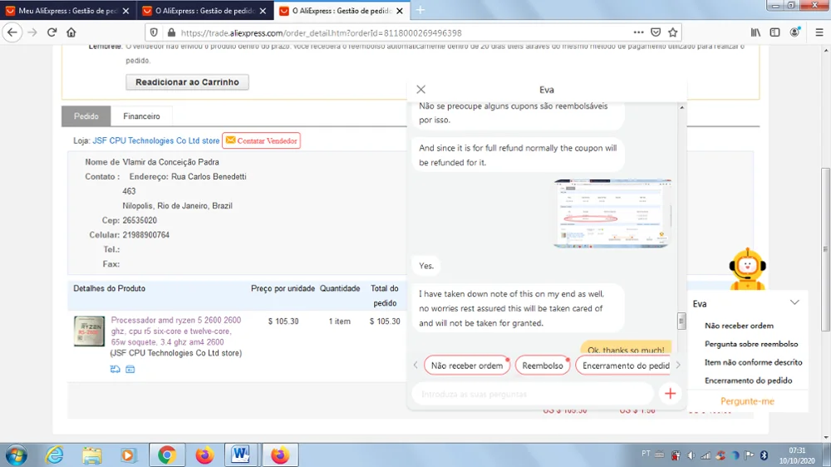831x467 pixels.
Task: Click the Eva robot assistant icon
Action: click(x=747, y=268)
